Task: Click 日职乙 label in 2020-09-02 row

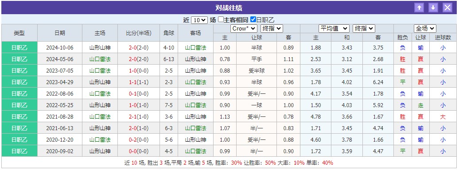Action: pos(19,151)
